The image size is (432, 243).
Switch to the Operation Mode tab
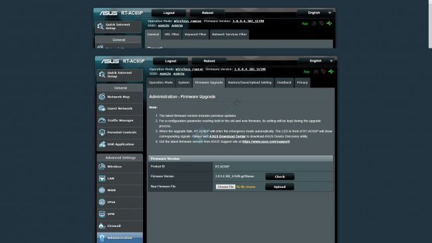tap(161, 82)
